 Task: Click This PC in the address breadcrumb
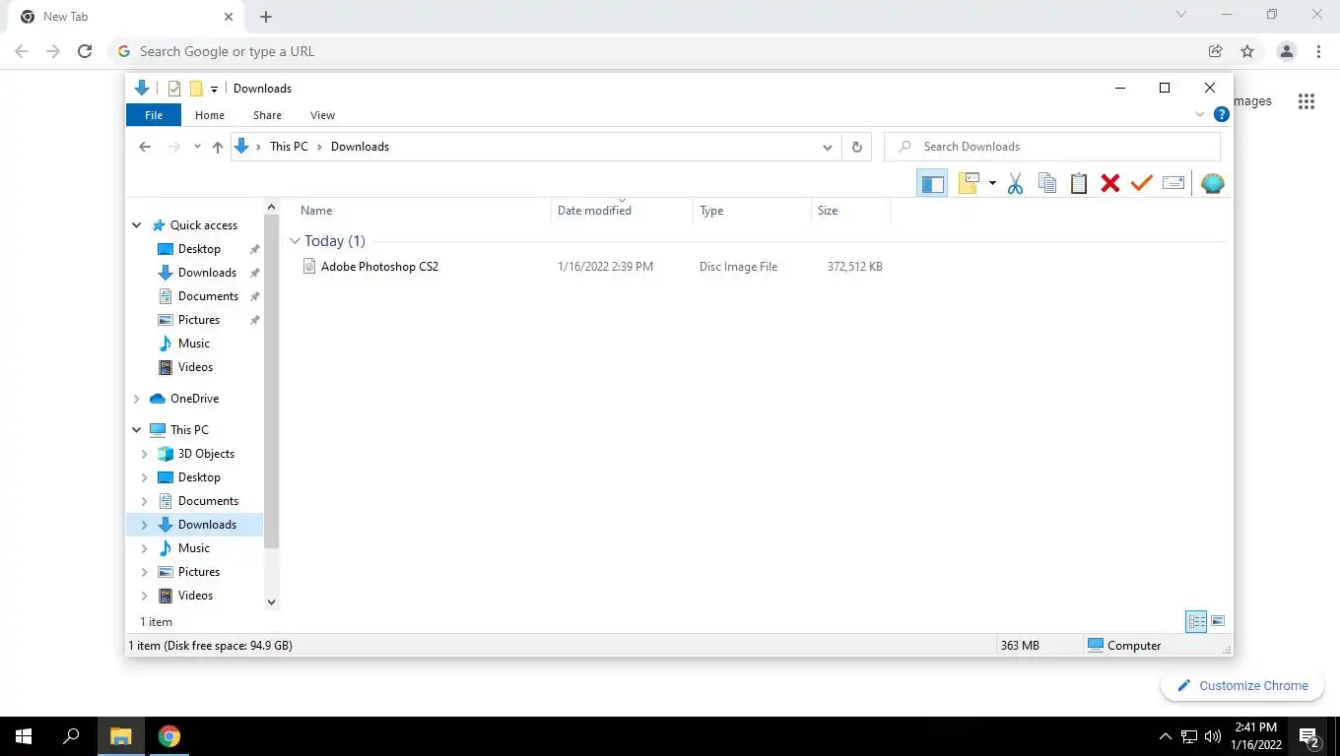pos(289,147)
